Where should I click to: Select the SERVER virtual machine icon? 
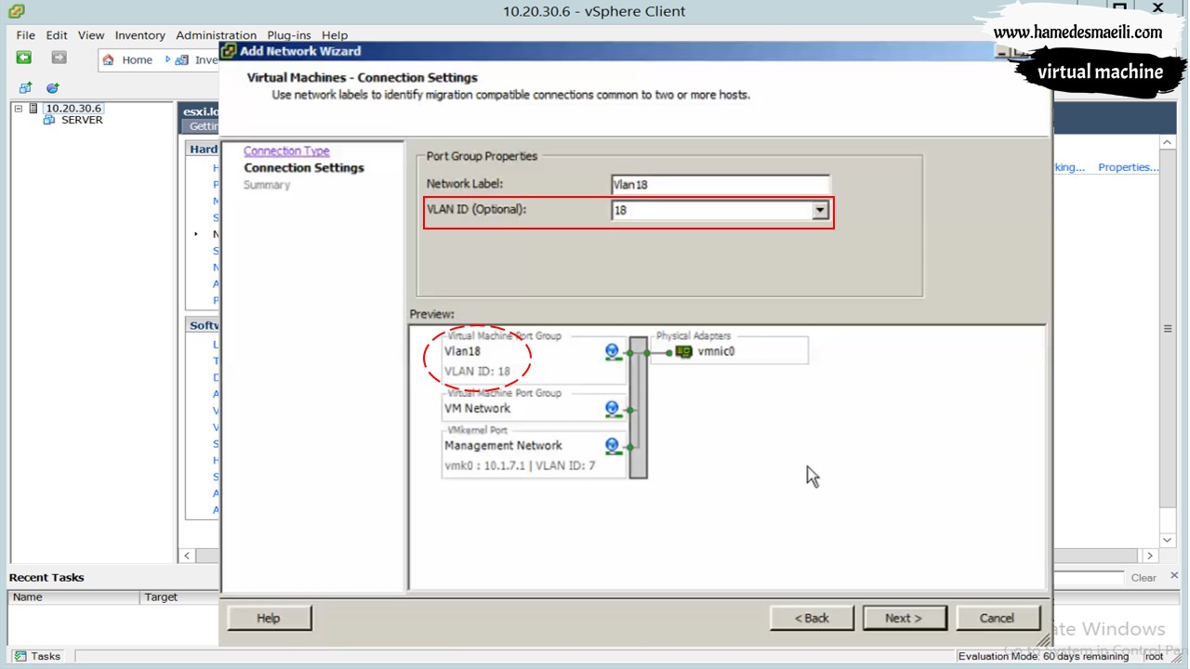pos(50,120)
